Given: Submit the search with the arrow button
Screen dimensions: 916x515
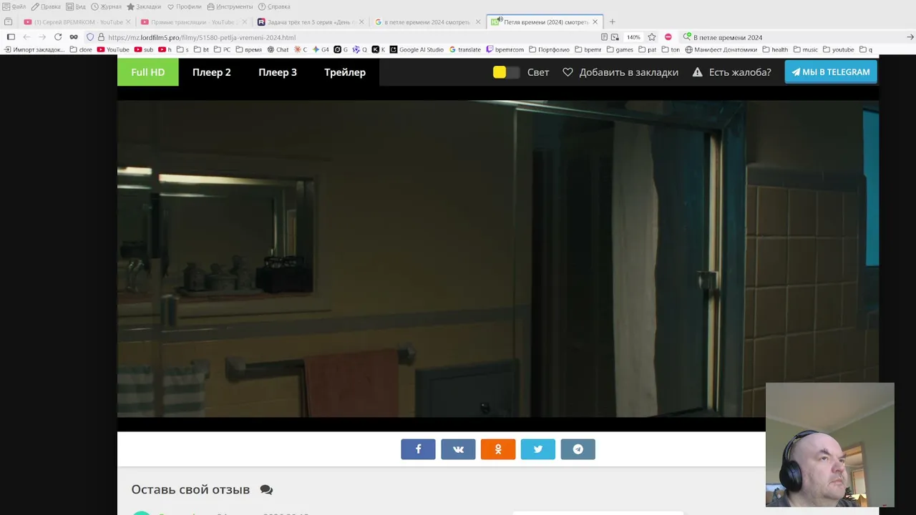Looking at the screenshot, I should coord(910,37).
